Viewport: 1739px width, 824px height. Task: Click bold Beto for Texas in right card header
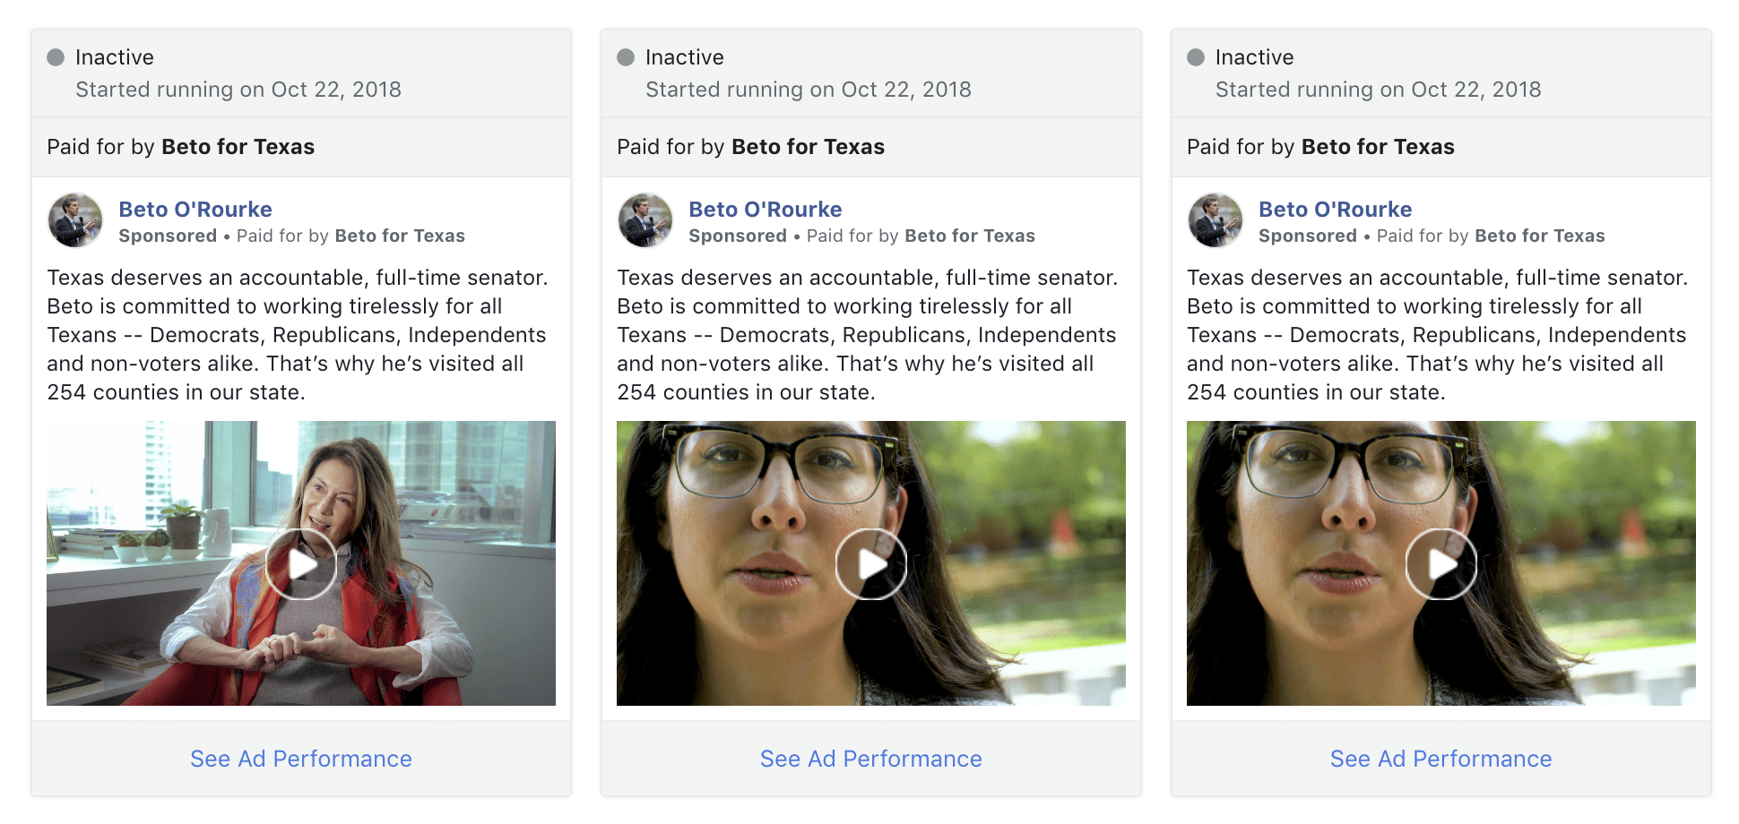(1378, 147)
